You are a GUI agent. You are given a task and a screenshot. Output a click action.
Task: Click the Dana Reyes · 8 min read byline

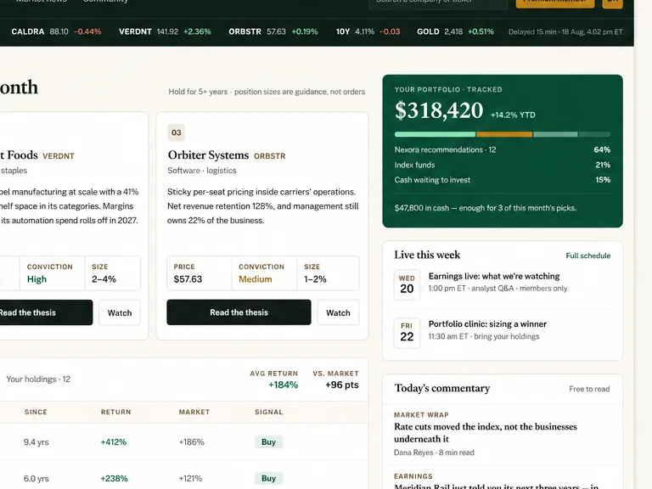[x=434, y=452]
